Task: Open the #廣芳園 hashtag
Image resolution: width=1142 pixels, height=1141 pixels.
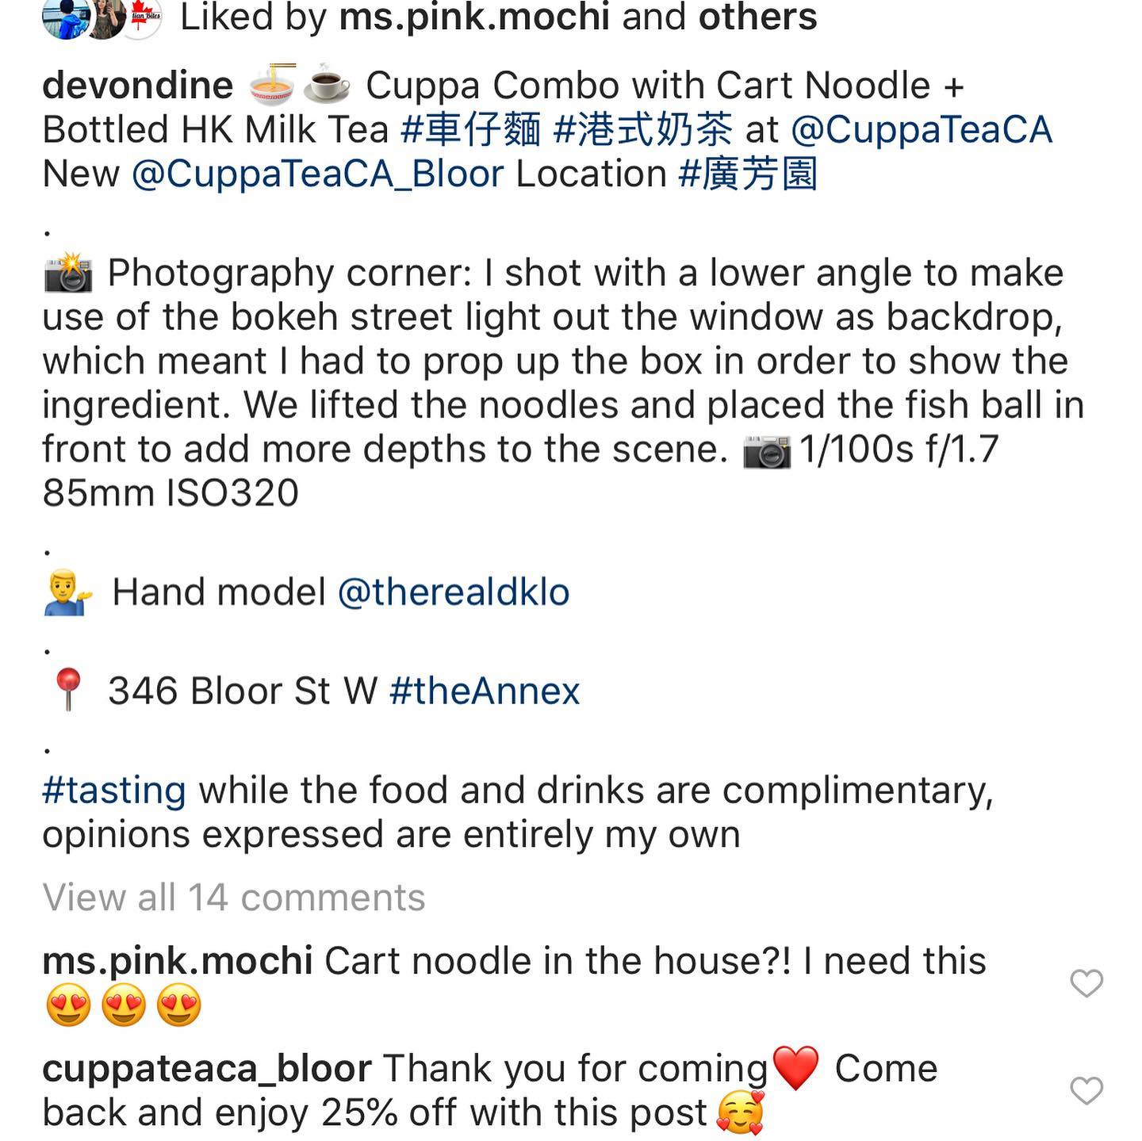Action: point(748,174)
